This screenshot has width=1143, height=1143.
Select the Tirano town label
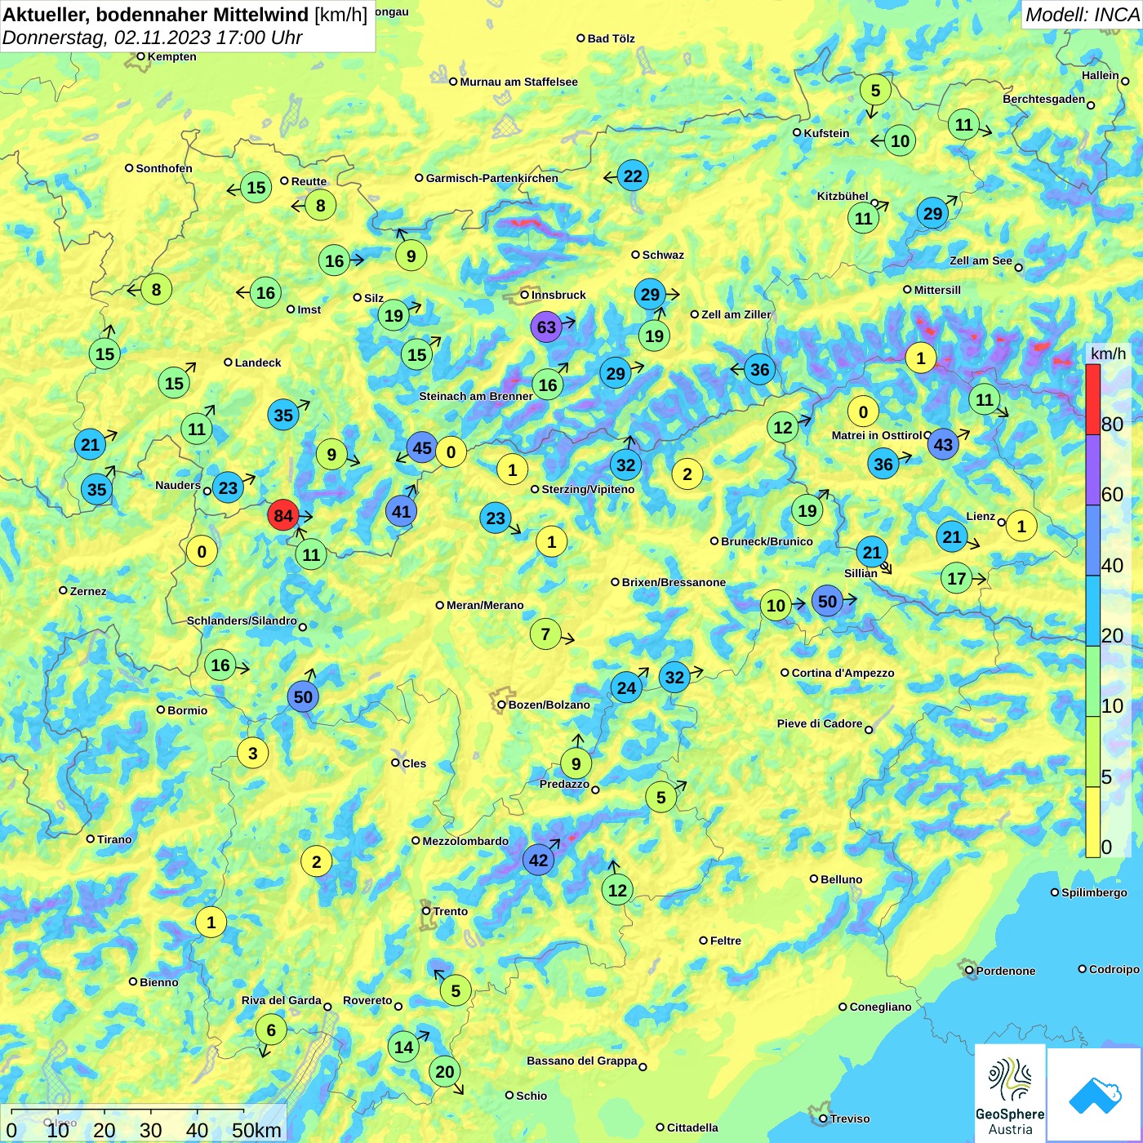(114, 839)
